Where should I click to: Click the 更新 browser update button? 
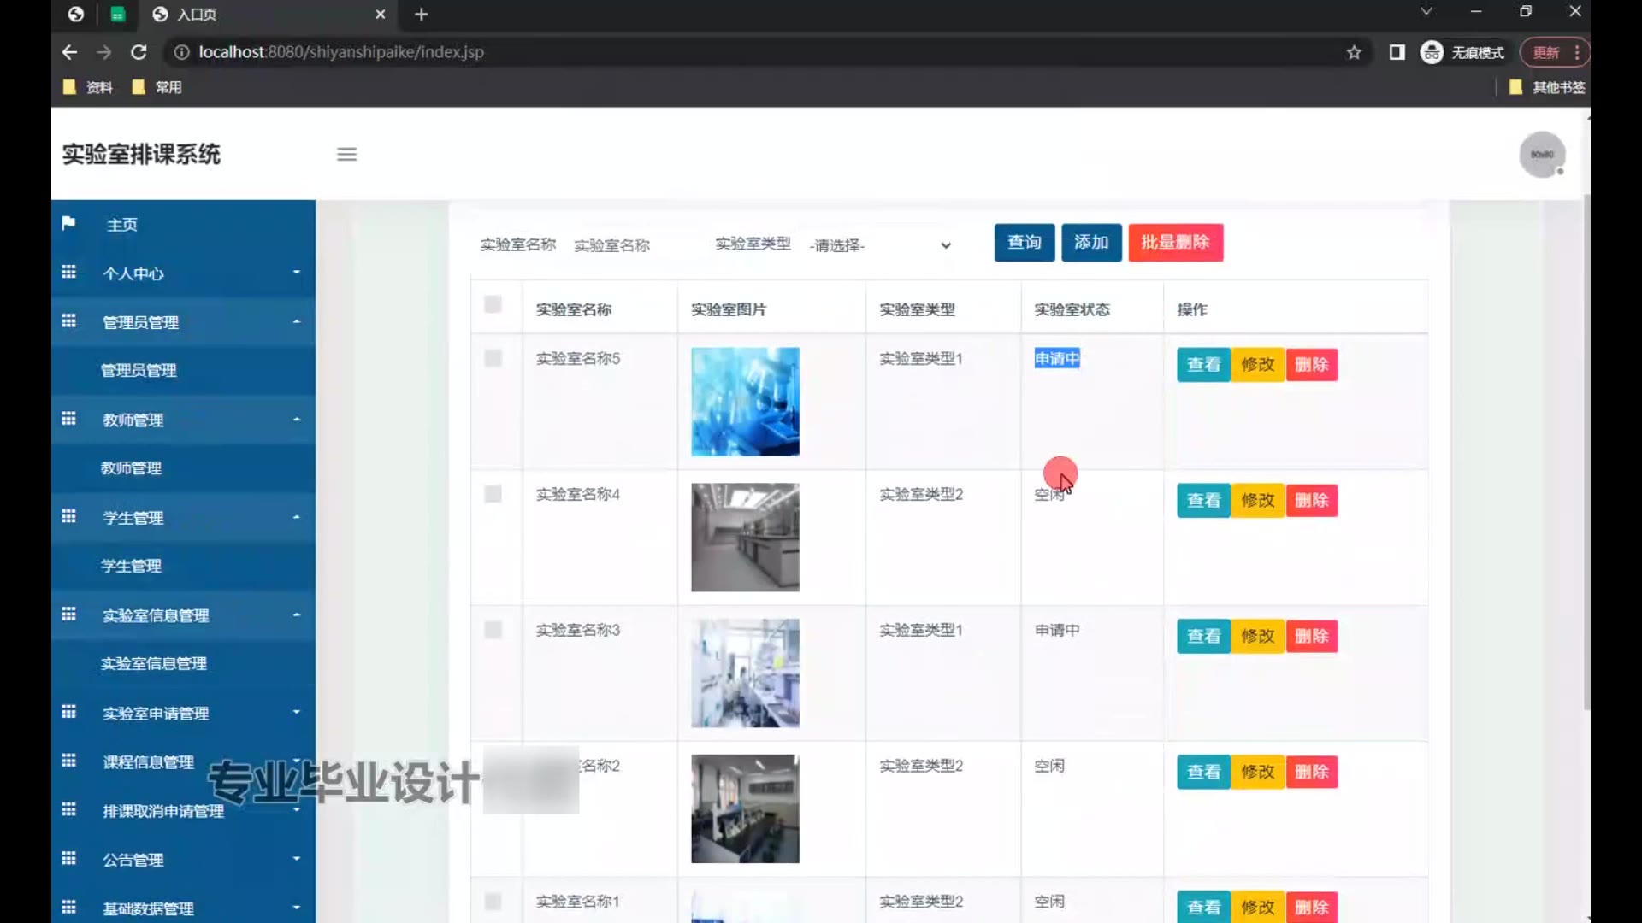pos(1555,52)
